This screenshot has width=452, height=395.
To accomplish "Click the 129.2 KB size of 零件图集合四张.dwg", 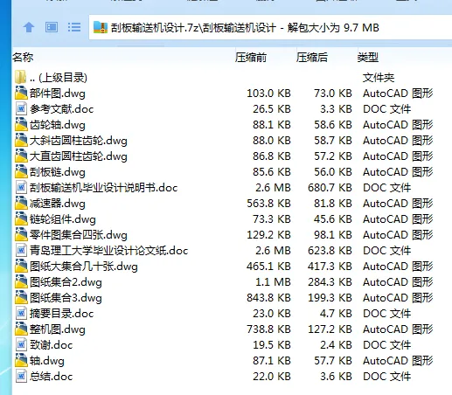I will [x=268, y=235].
